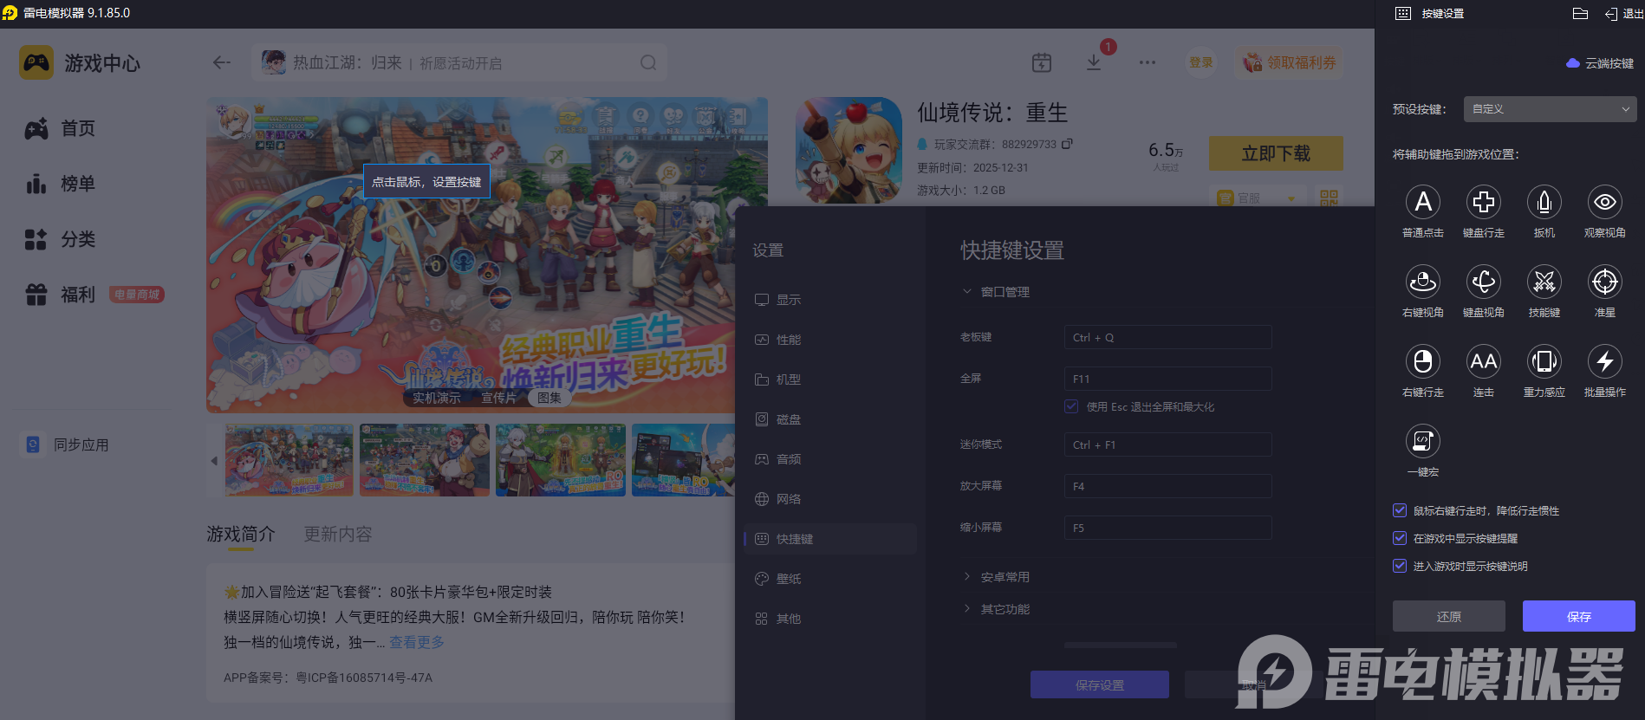Select the 一键宏 macro icon
The height and width of the screenshot is (720, 1645).
coord(1423,441)
